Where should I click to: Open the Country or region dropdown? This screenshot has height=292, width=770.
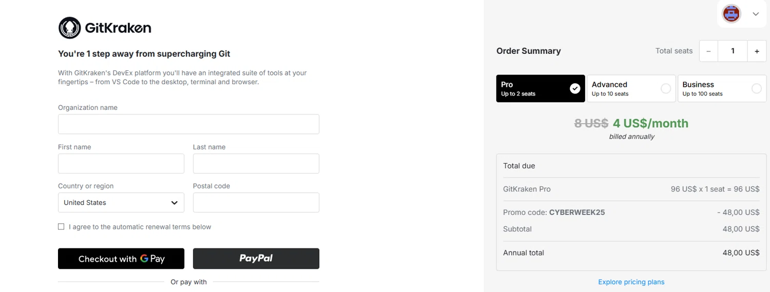coord(121,203)
